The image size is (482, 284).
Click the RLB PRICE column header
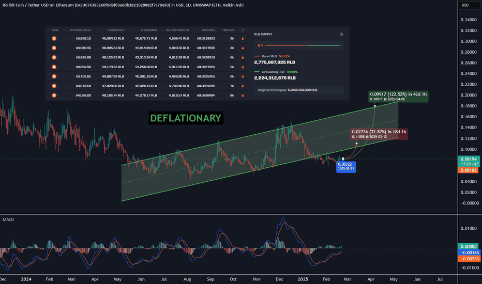(208, 30)
